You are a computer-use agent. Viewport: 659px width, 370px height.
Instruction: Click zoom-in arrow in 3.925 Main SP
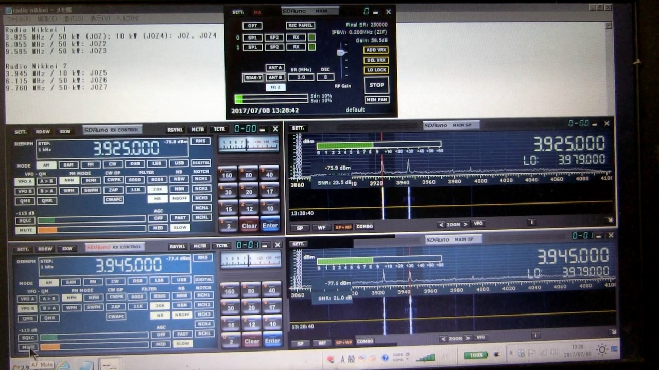(465, 224)
